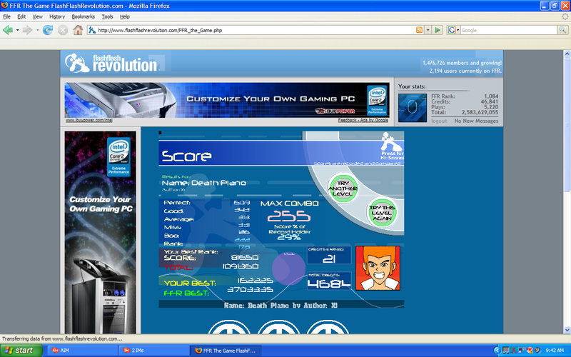Open the back history dropdown arrow
The height and width of the screenshot is (357, 571).
pos(17,30)
